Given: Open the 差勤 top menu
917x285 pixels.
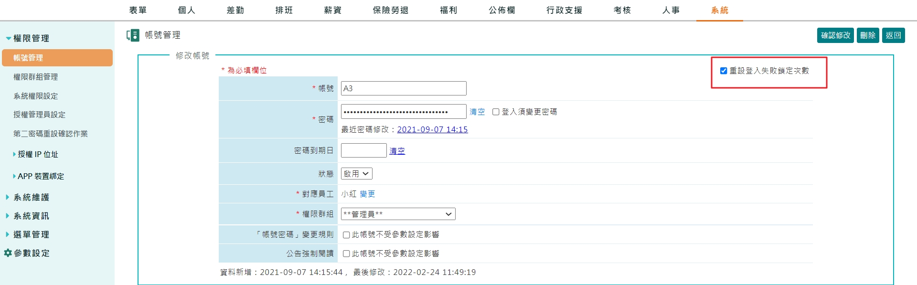Looking at the screenshot, I should click(235, 10).
